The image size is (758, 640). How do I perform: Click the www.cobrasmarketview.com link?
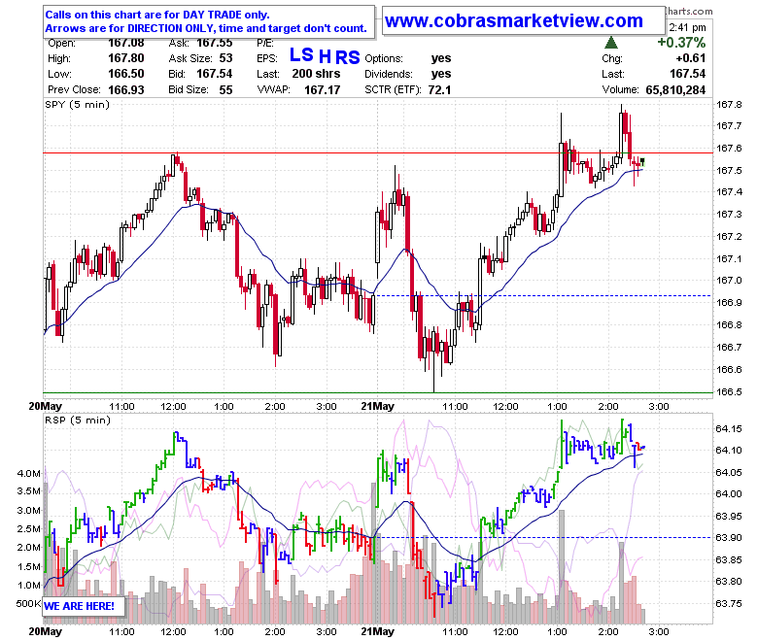pyautogui.click(x=514, y=20)
